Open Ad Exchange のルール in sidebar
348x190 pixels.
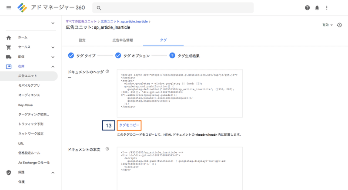coord(34,163)
